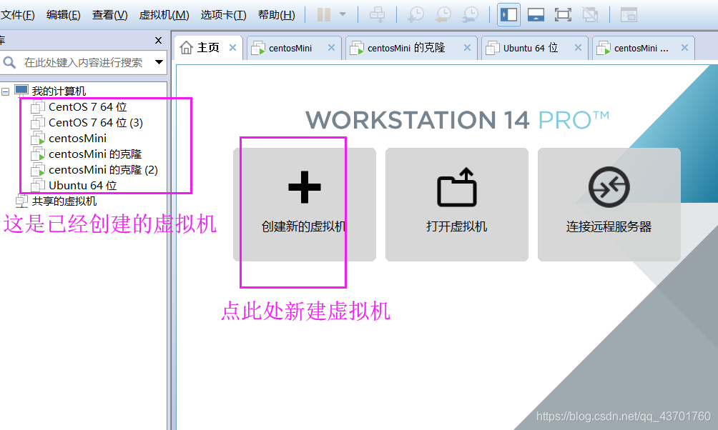Open the suspend button dropdown arrow
The width and height of the screenshot is (718, 430).
343,14
